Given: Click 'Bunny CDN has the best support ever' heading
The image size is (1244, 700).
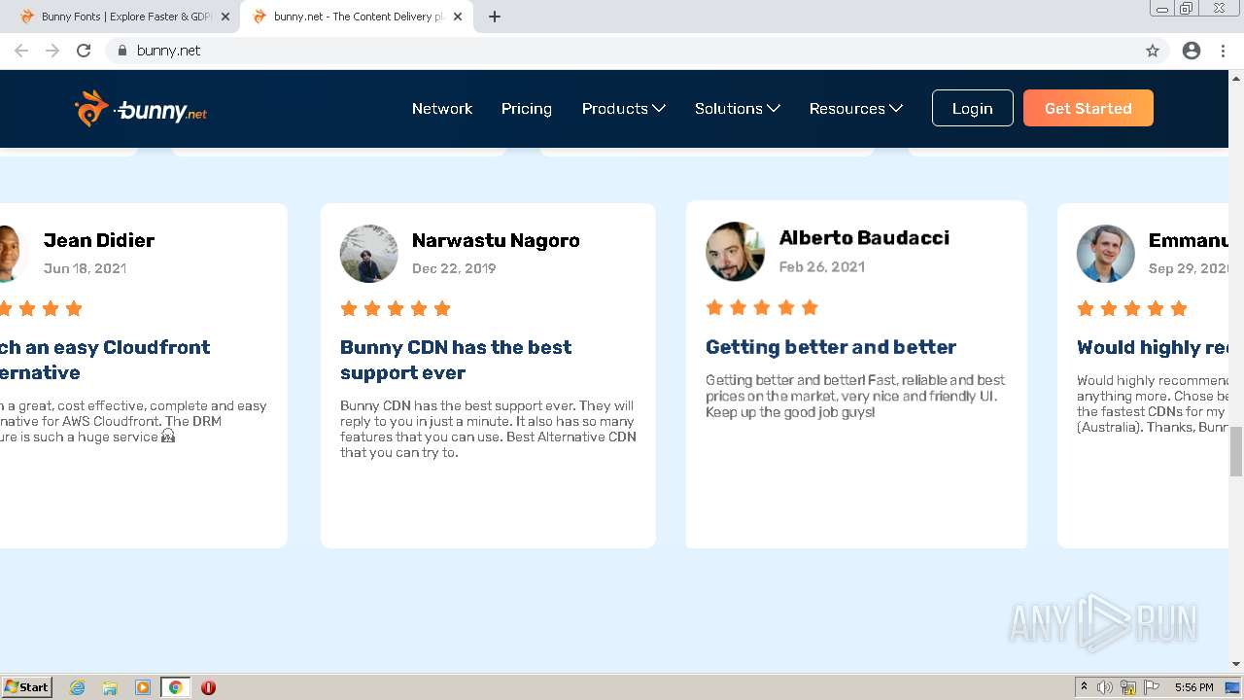Looking at the screenshot, I should pyautogui.click(x=456, y=360).
